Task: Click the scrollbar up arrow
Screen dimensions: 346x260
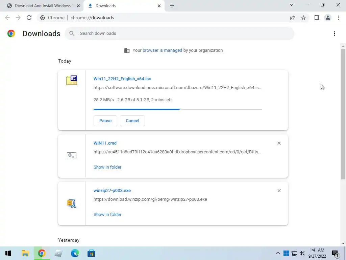Action: point(343,46)
